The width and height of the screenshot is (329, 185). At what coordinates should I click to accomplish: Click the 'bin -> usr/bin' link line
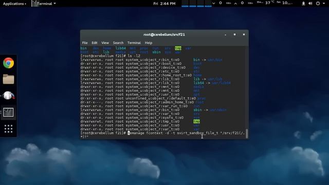[208, 60]
